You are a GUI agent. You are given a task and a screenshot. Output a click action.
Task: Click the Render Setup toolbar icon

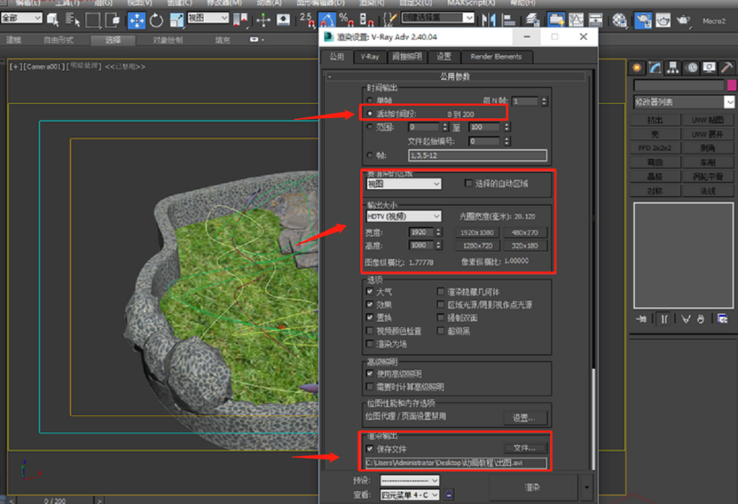[x=643, y=20]
